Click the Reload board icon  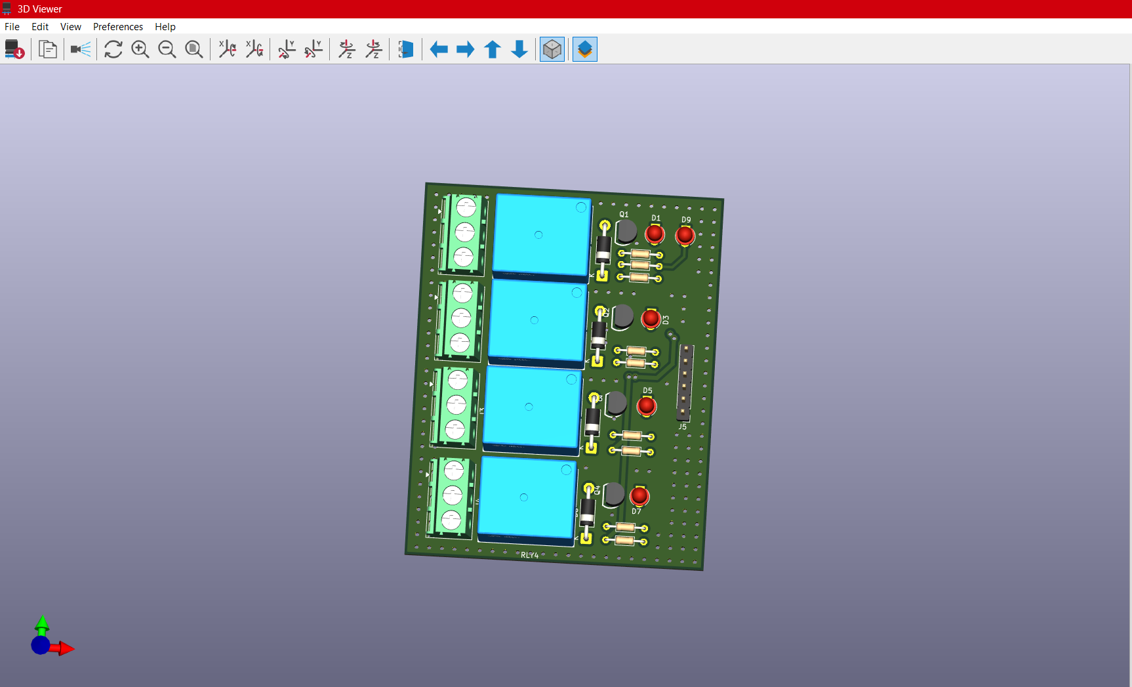(x=14, y=49)
